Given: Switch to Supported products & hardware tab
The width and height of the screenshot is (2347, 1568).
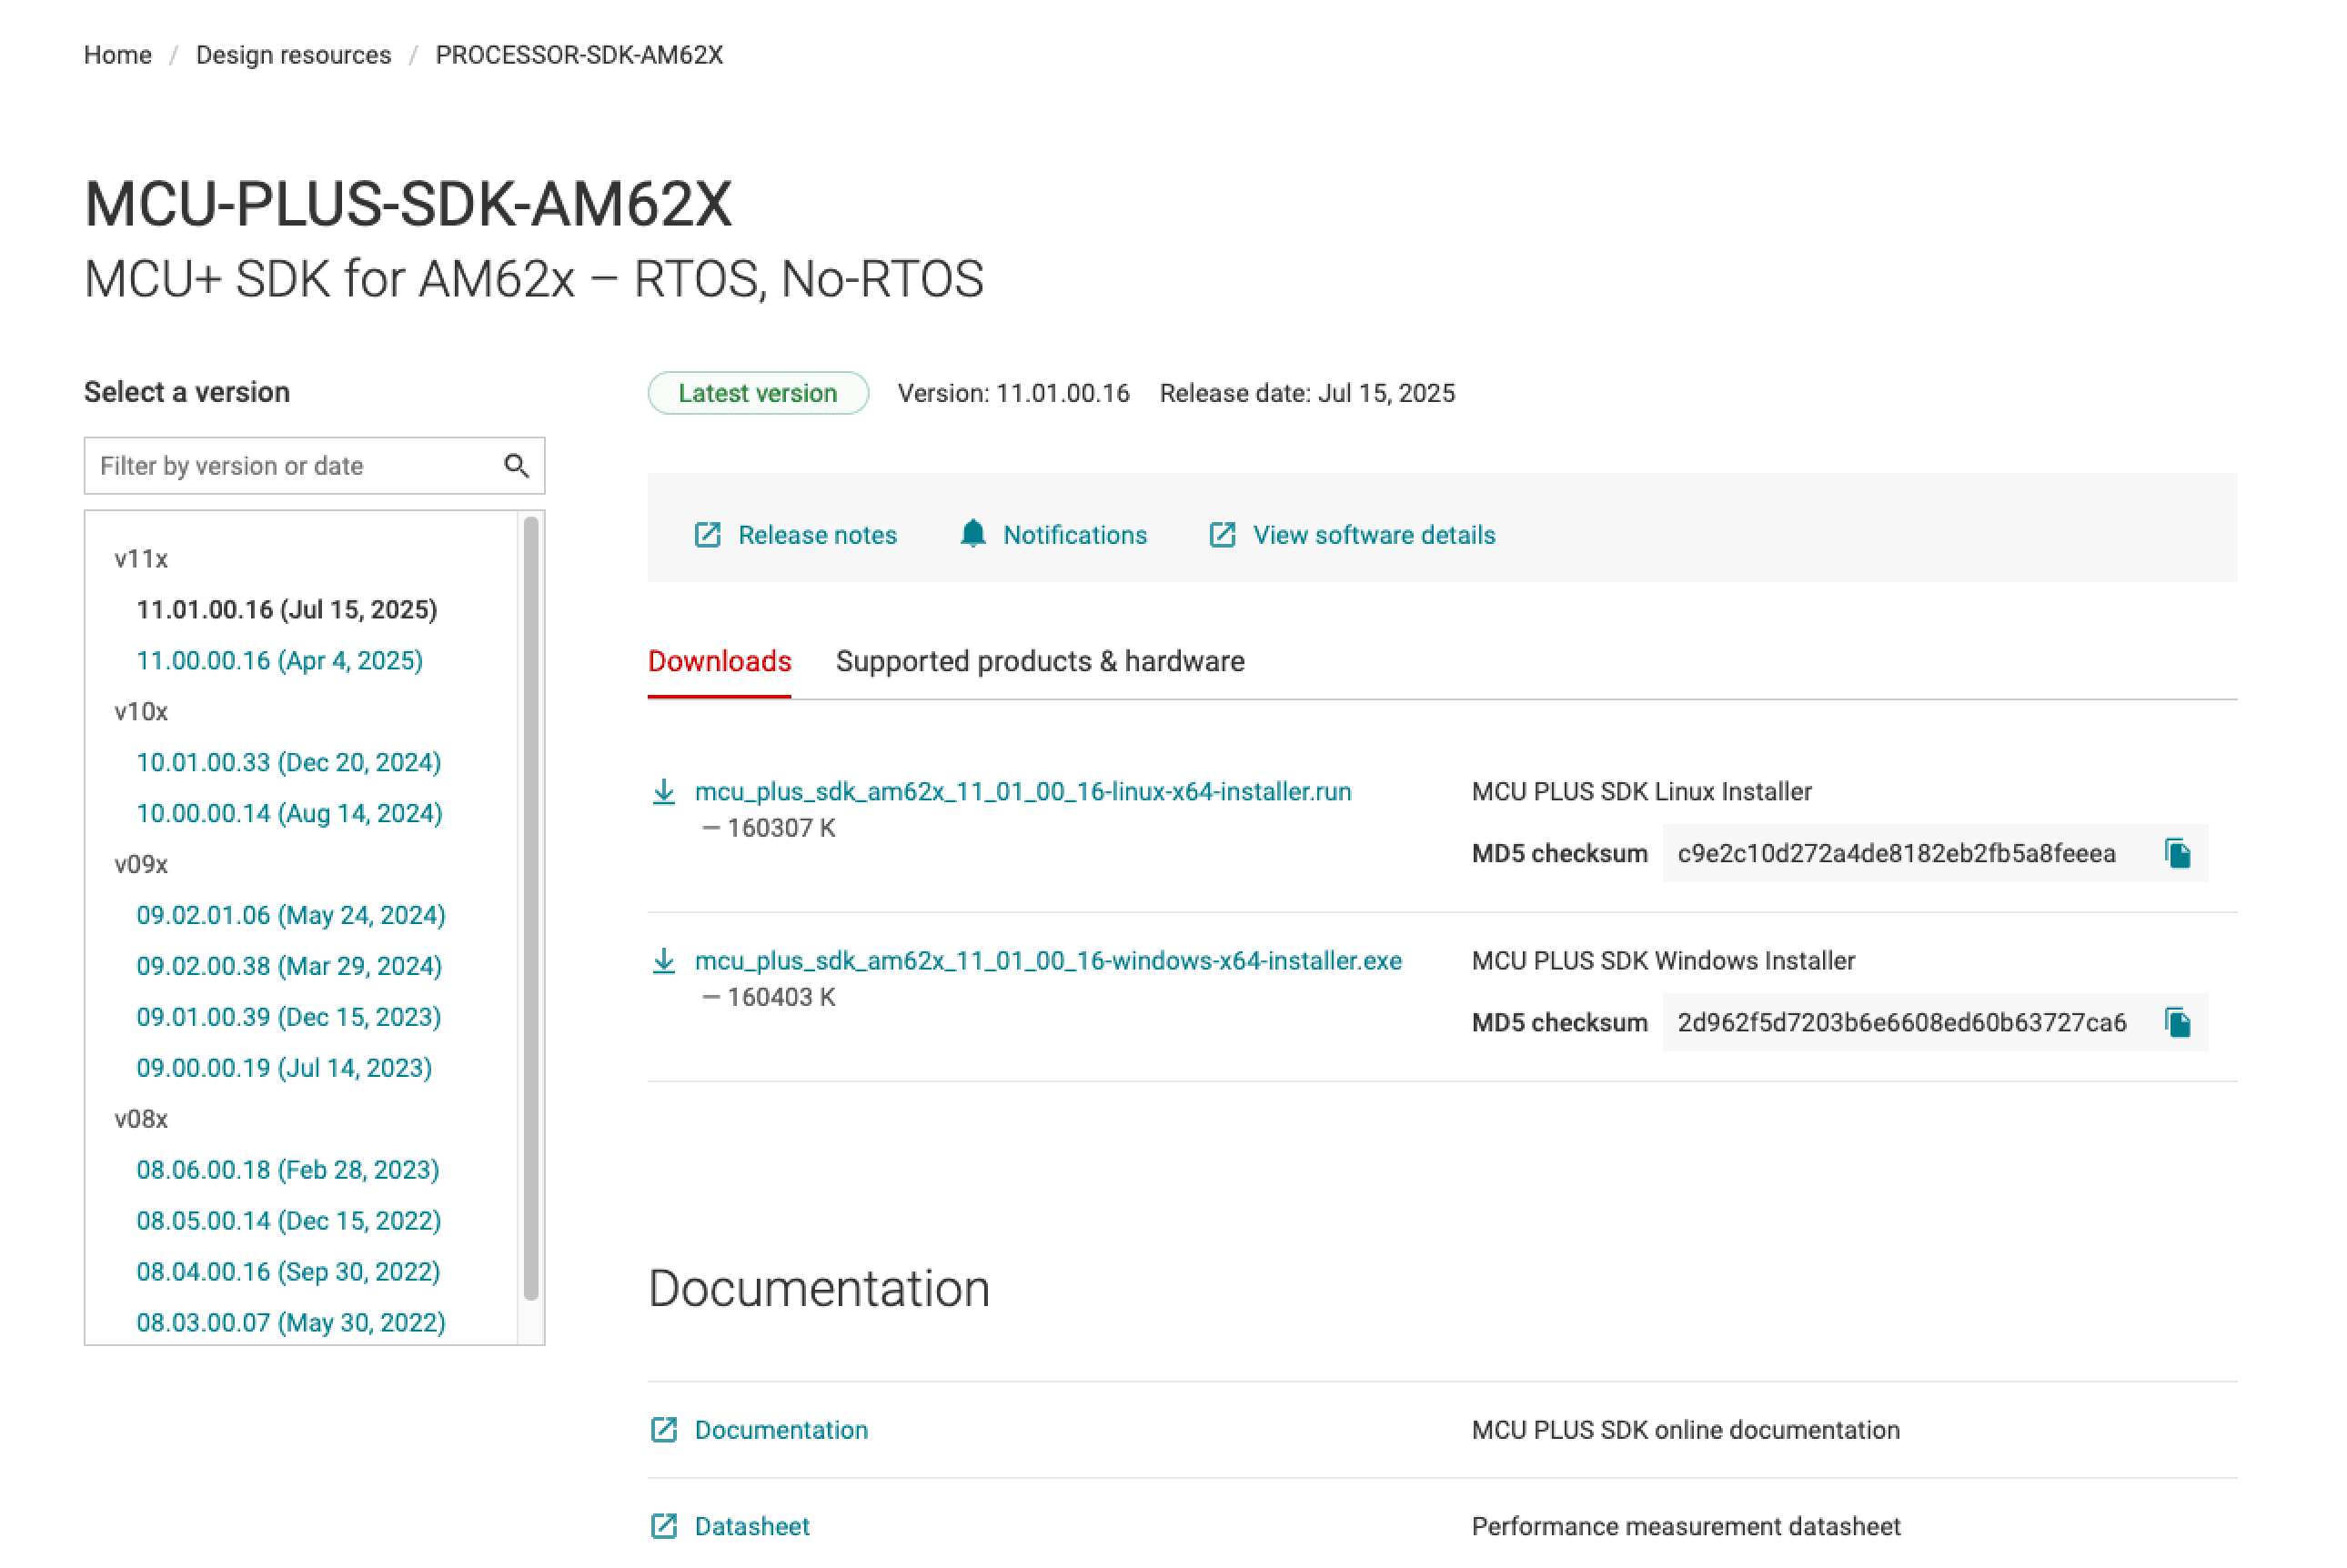Looking at the screenshot, I should click(x=1039, y=661).
